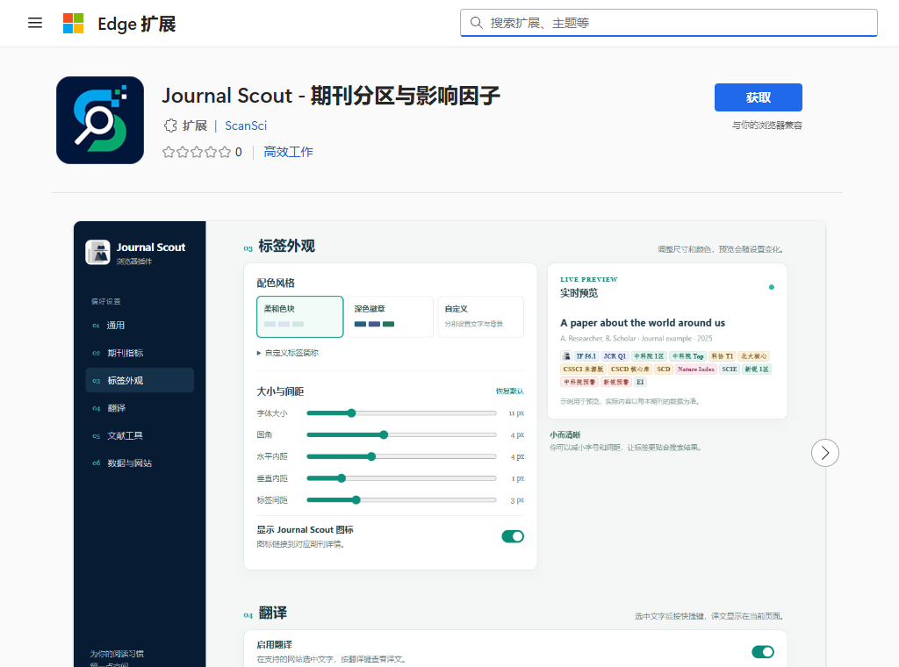Image resolution: width=899 pixels, height=667 pixels.
Task: Adjust the 圆角 slider
Action: click(x=401, y=435)
